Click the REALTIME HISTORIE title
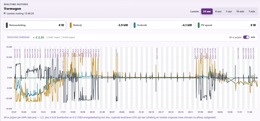Viewport: 260px width, 121px height. point(16,4)
